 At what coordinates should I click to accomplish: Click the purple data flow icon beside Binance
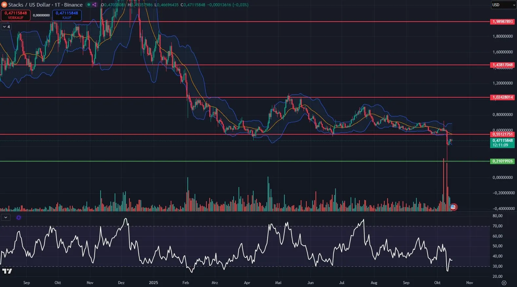(x=94, y=5)
